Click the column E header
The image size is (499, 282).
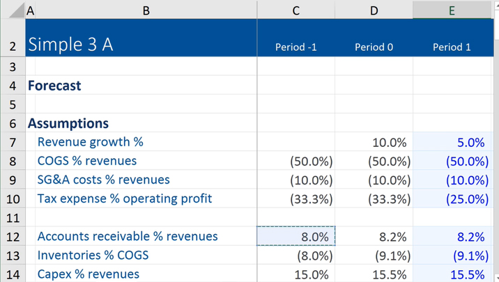click(x=452, y=10)
